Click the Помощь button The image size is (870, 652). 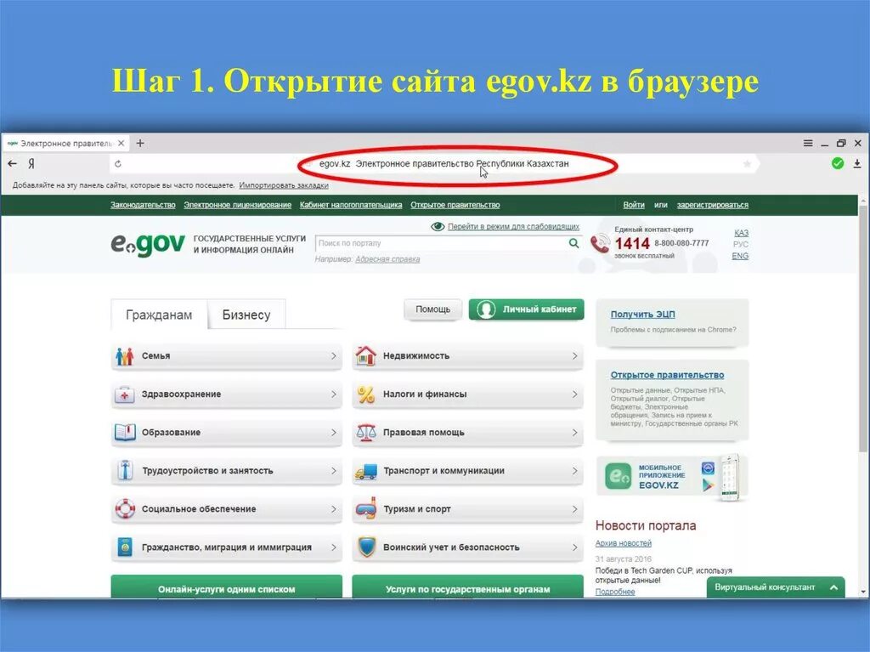(432, 309)
